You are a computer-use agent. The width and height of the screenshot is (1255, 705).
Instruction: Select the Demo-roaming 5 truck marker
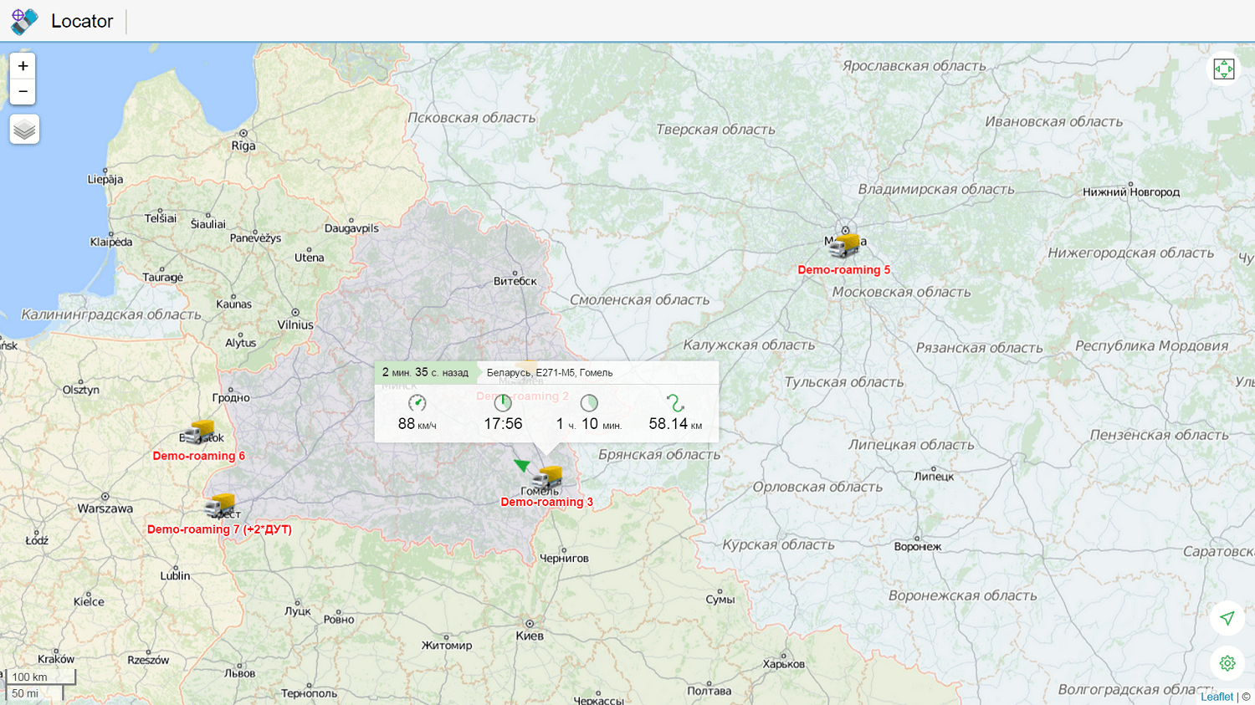click(x=845, y=245)
